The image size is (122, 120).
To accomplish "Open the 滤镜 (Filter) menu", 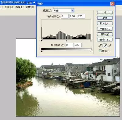I will click(x=30, y=7).
